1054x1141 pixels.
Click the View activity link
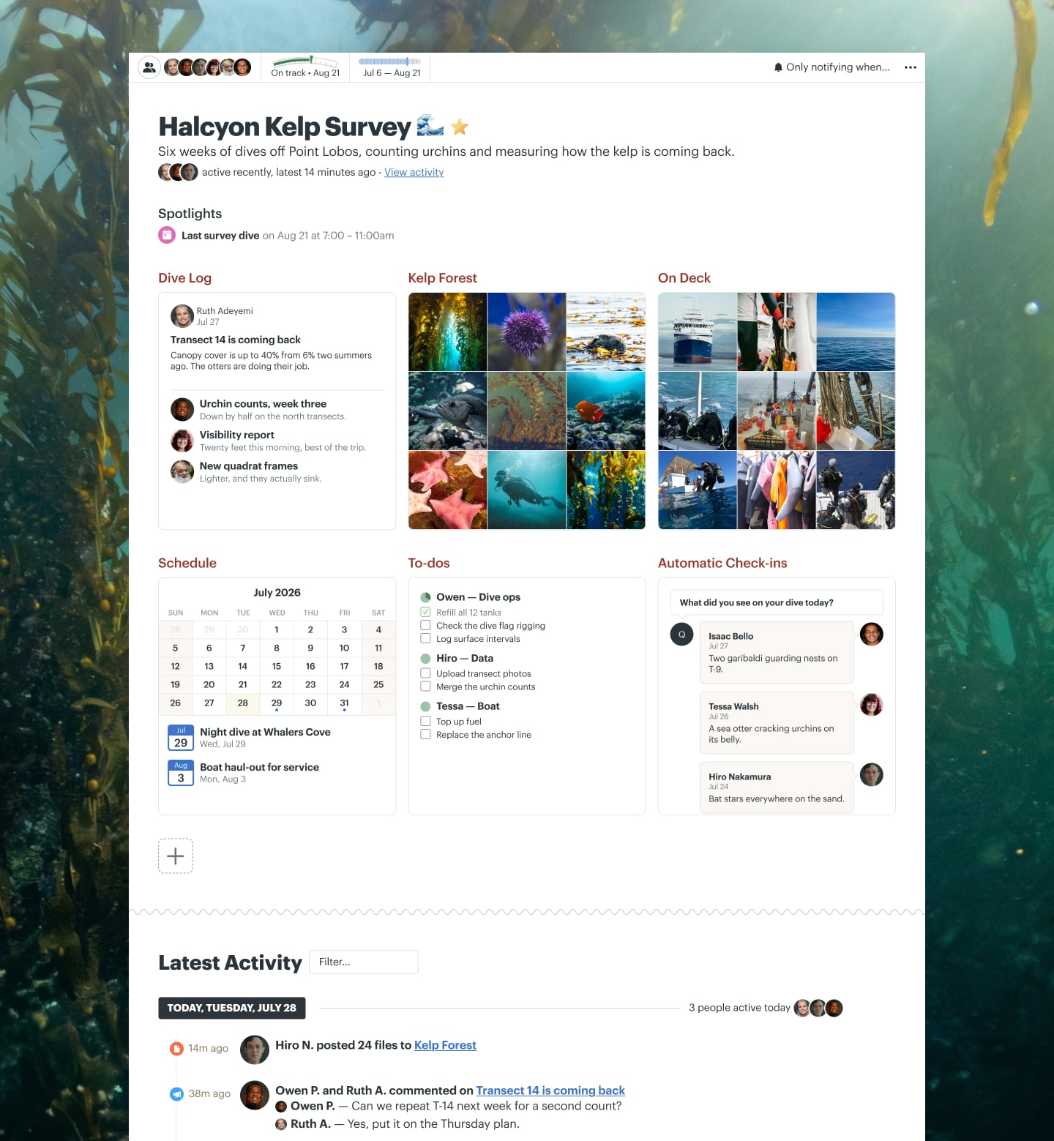[414, 172]
